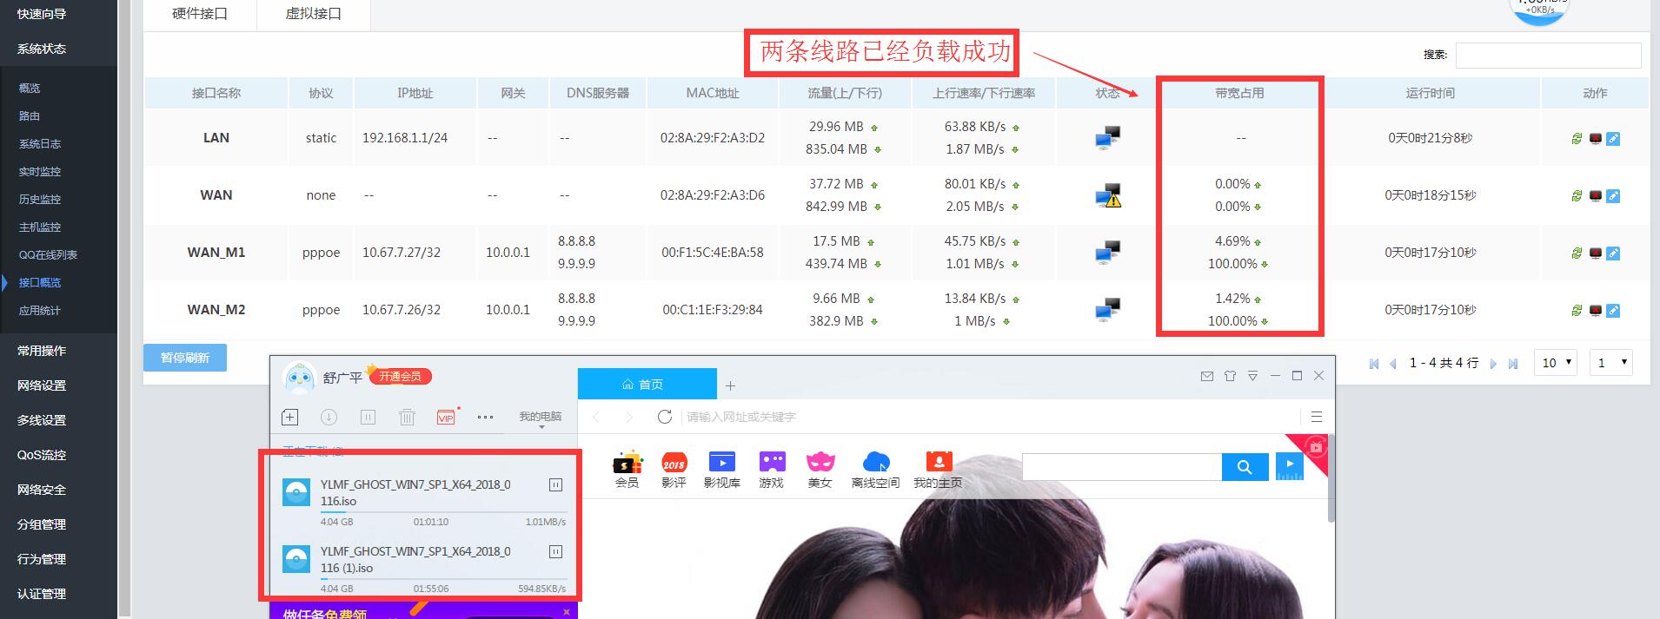Open QQ在线列表 in the sidebar
This screenshot has height=619, width=1660.
49,255
